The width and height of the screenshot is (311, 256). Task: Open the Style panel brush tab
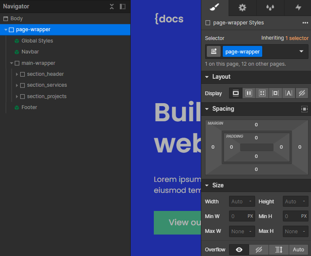pyautogui.click(x=215, y=8)
